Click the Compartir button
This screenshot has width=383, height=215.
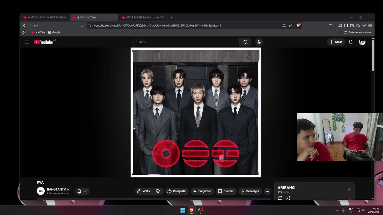(x=177, y=191)
